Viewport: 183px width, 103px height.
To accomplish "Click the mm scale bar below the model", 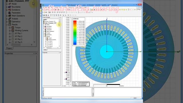I will [x=107, y=84].
